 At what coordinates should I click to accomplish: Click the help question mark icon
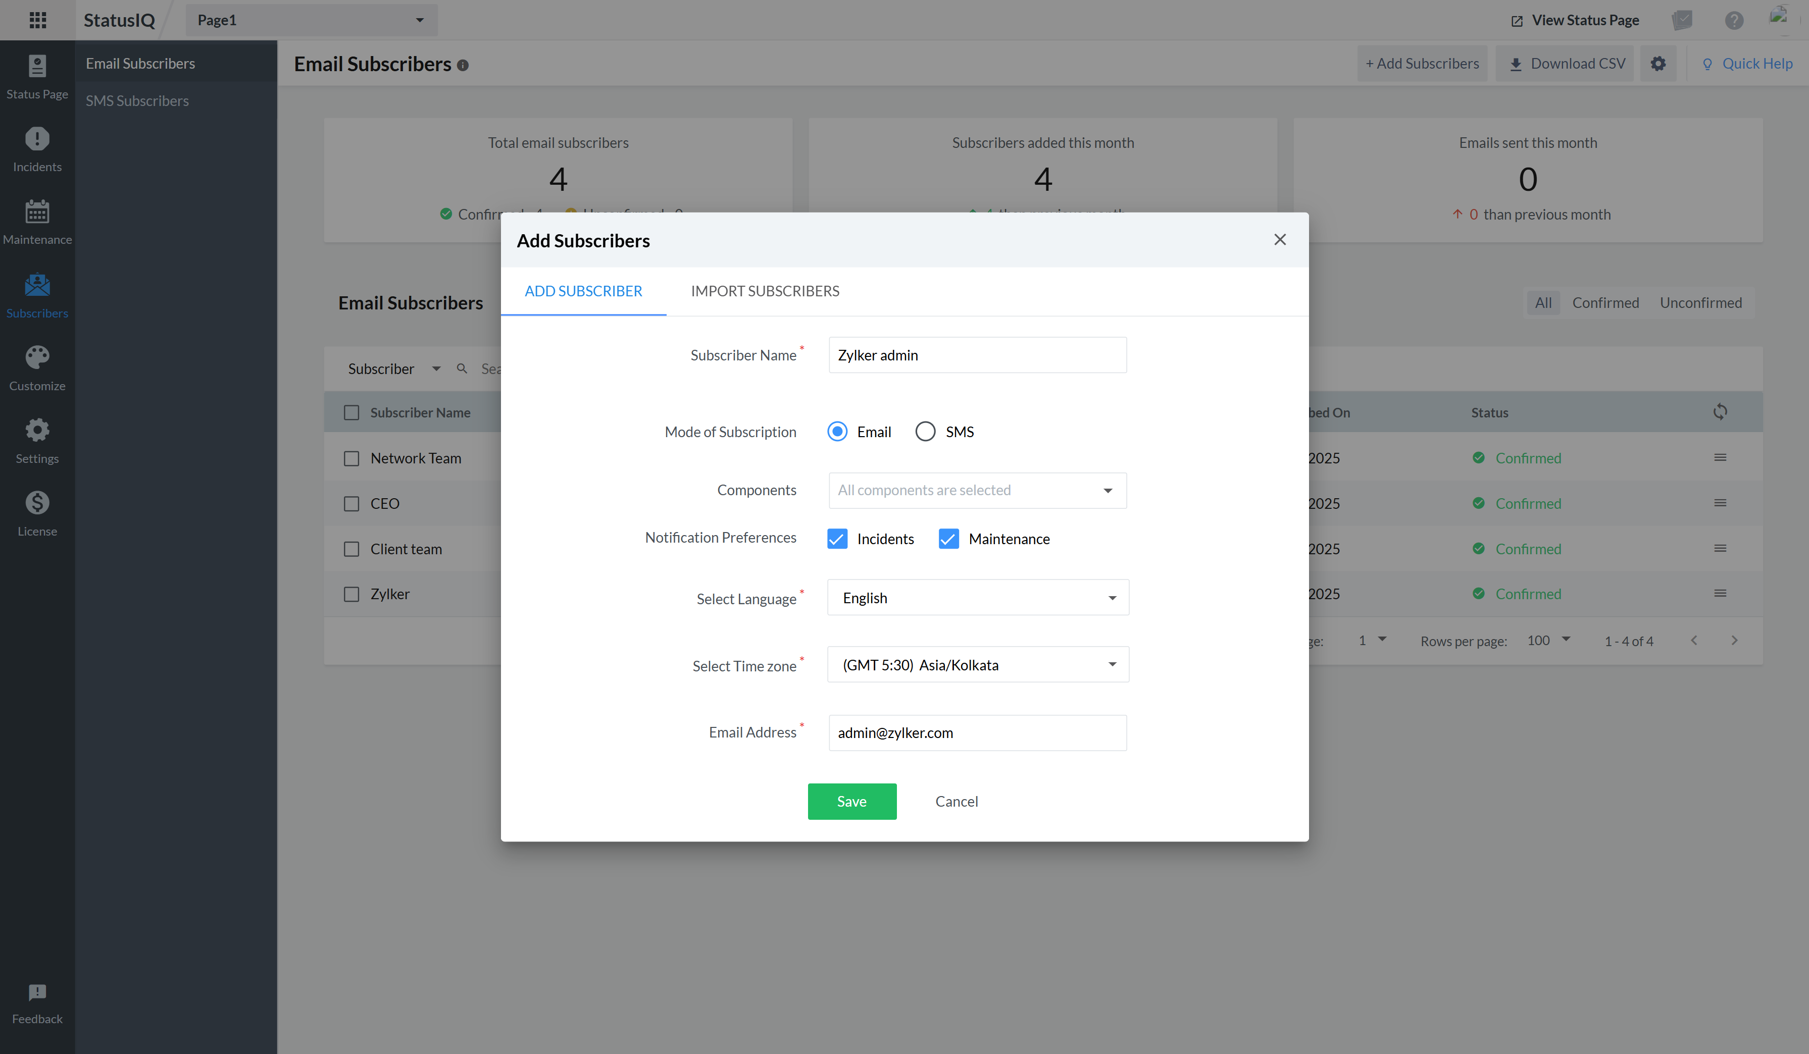[x=1734, y=20]
